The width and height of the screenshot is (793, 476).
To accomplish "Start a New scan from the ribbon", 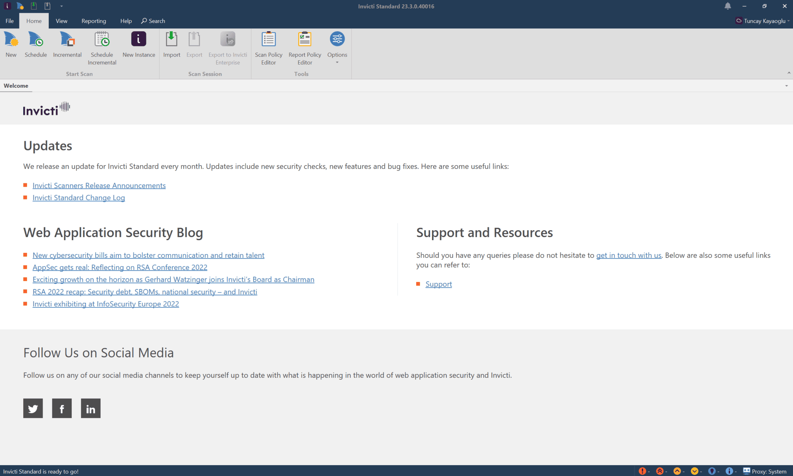I will (11, 44).
